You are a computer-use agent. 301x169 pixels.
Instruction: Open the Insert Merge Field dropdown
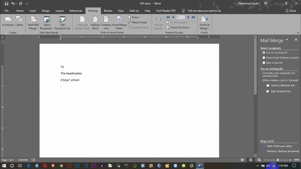[119, 23]
